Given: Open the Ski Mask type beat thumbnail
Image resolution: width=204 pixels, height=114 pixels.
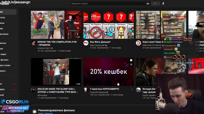Looking at the screenshot, I should (56, 72).
